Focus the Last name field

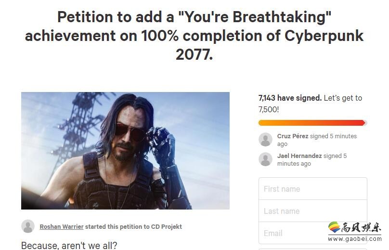click(x=312, y=211)
